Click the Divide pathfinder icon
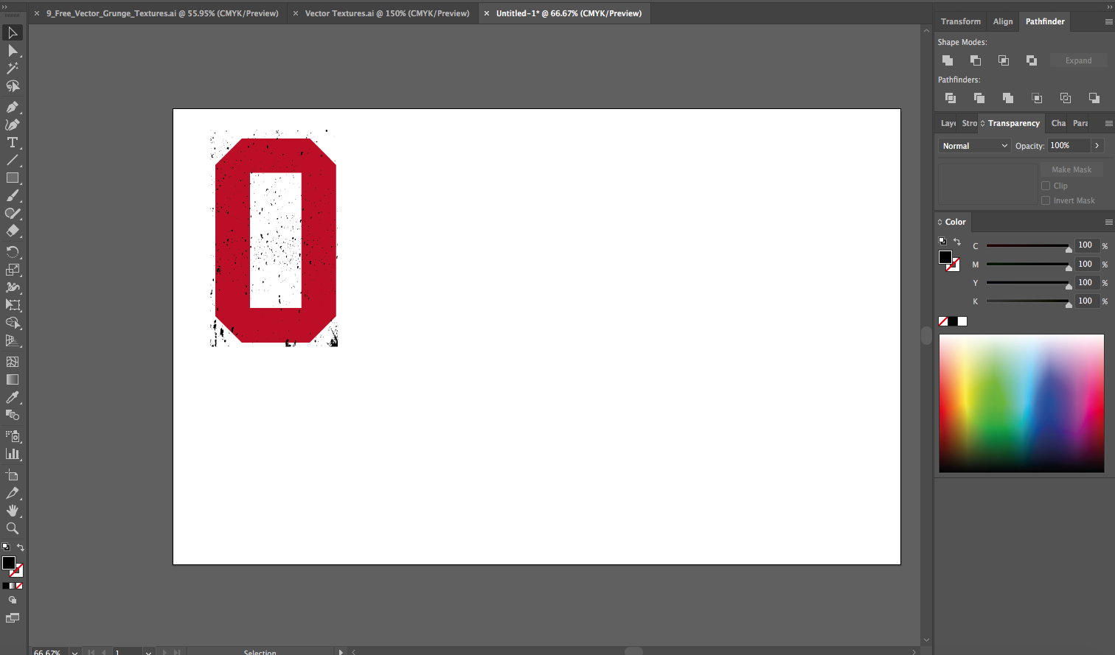Viewport: 1115px width, 655px height. click(x=951, y=98)
